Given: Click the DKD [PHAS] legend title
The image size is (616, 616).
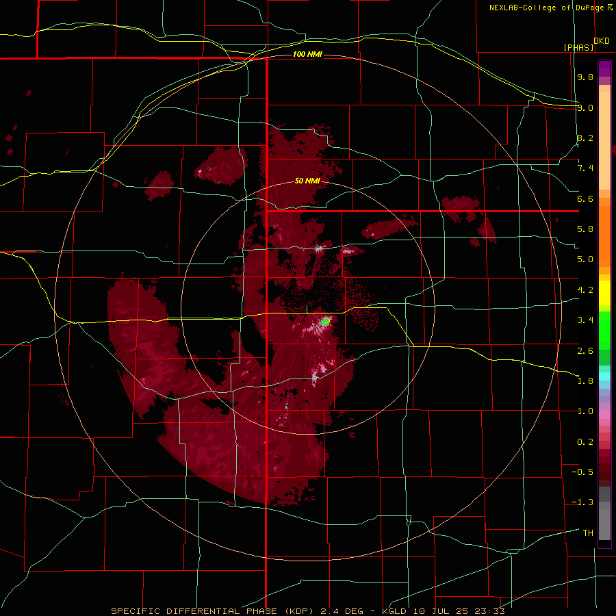Looking at the screenshot, I should [587, 44].
